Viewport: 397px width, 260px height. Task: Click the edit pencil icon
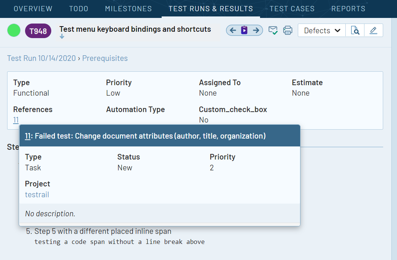(374, 30)
